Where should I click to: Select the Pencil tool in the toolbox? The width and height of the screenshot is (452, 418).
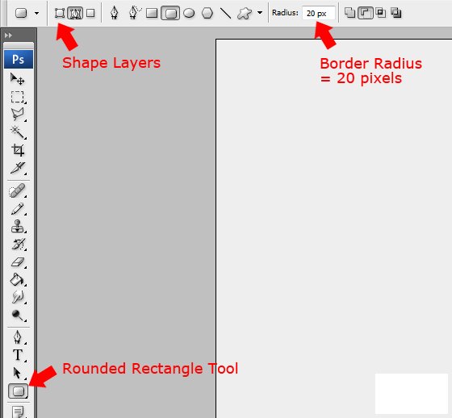(18, 209)
